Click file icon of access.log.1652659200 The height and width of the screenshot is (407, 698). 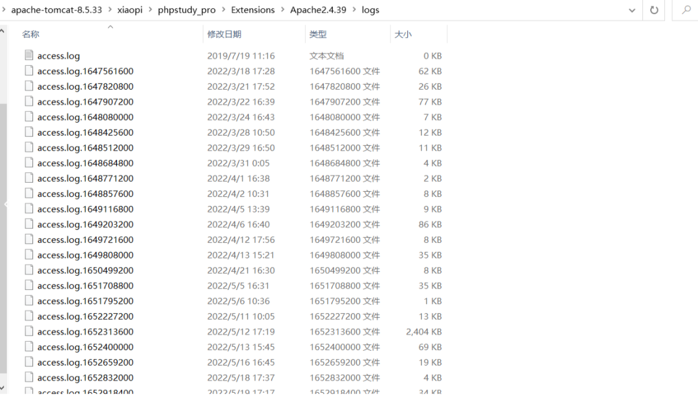(29, 362)
